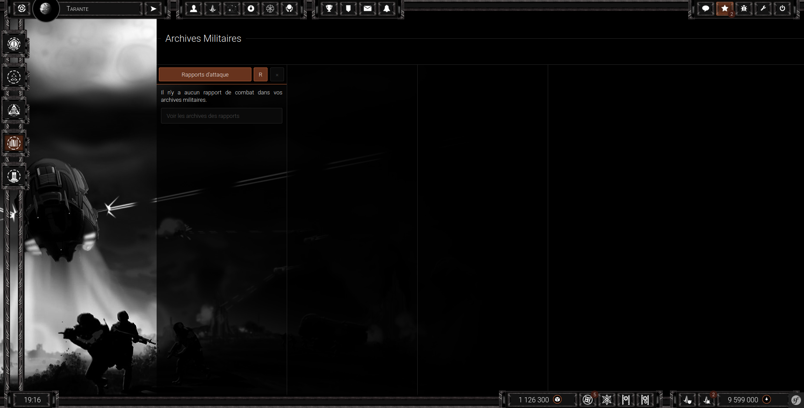
Task: Open the settings gear icon next to the planet
Action: tap(21, 8)
